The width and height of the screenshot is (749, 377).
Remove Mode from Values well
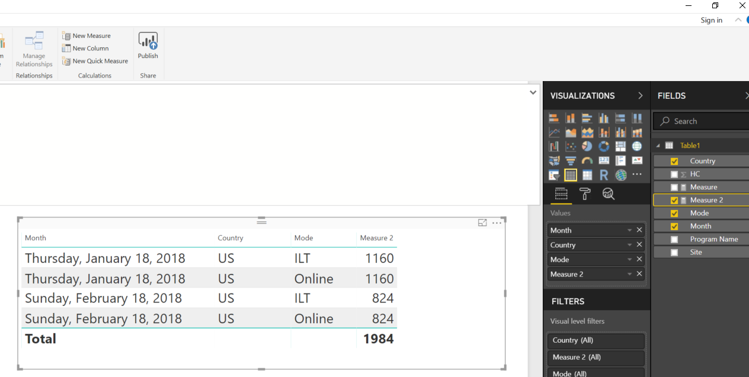point(639,259)
